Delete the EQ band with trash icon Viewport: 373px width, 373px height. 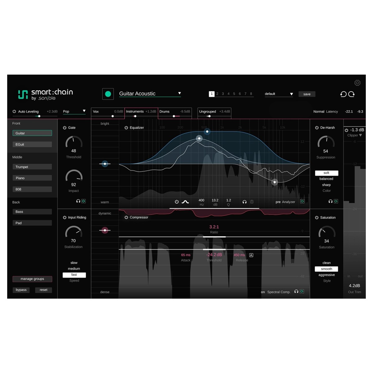[252, 202]
